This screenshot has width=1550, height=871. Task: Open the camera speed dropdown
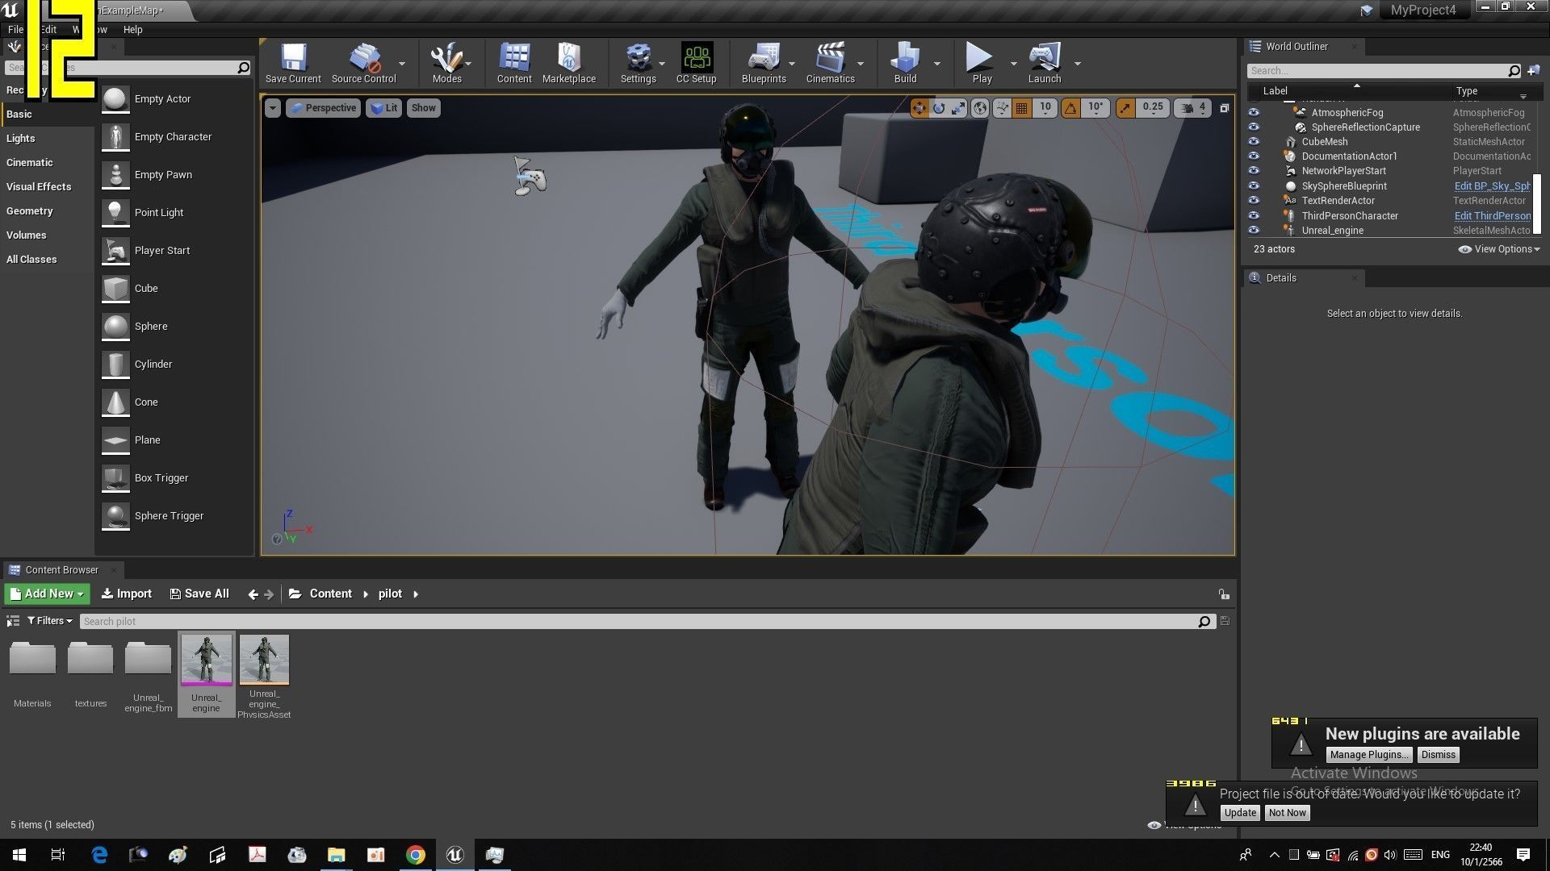1194,108
